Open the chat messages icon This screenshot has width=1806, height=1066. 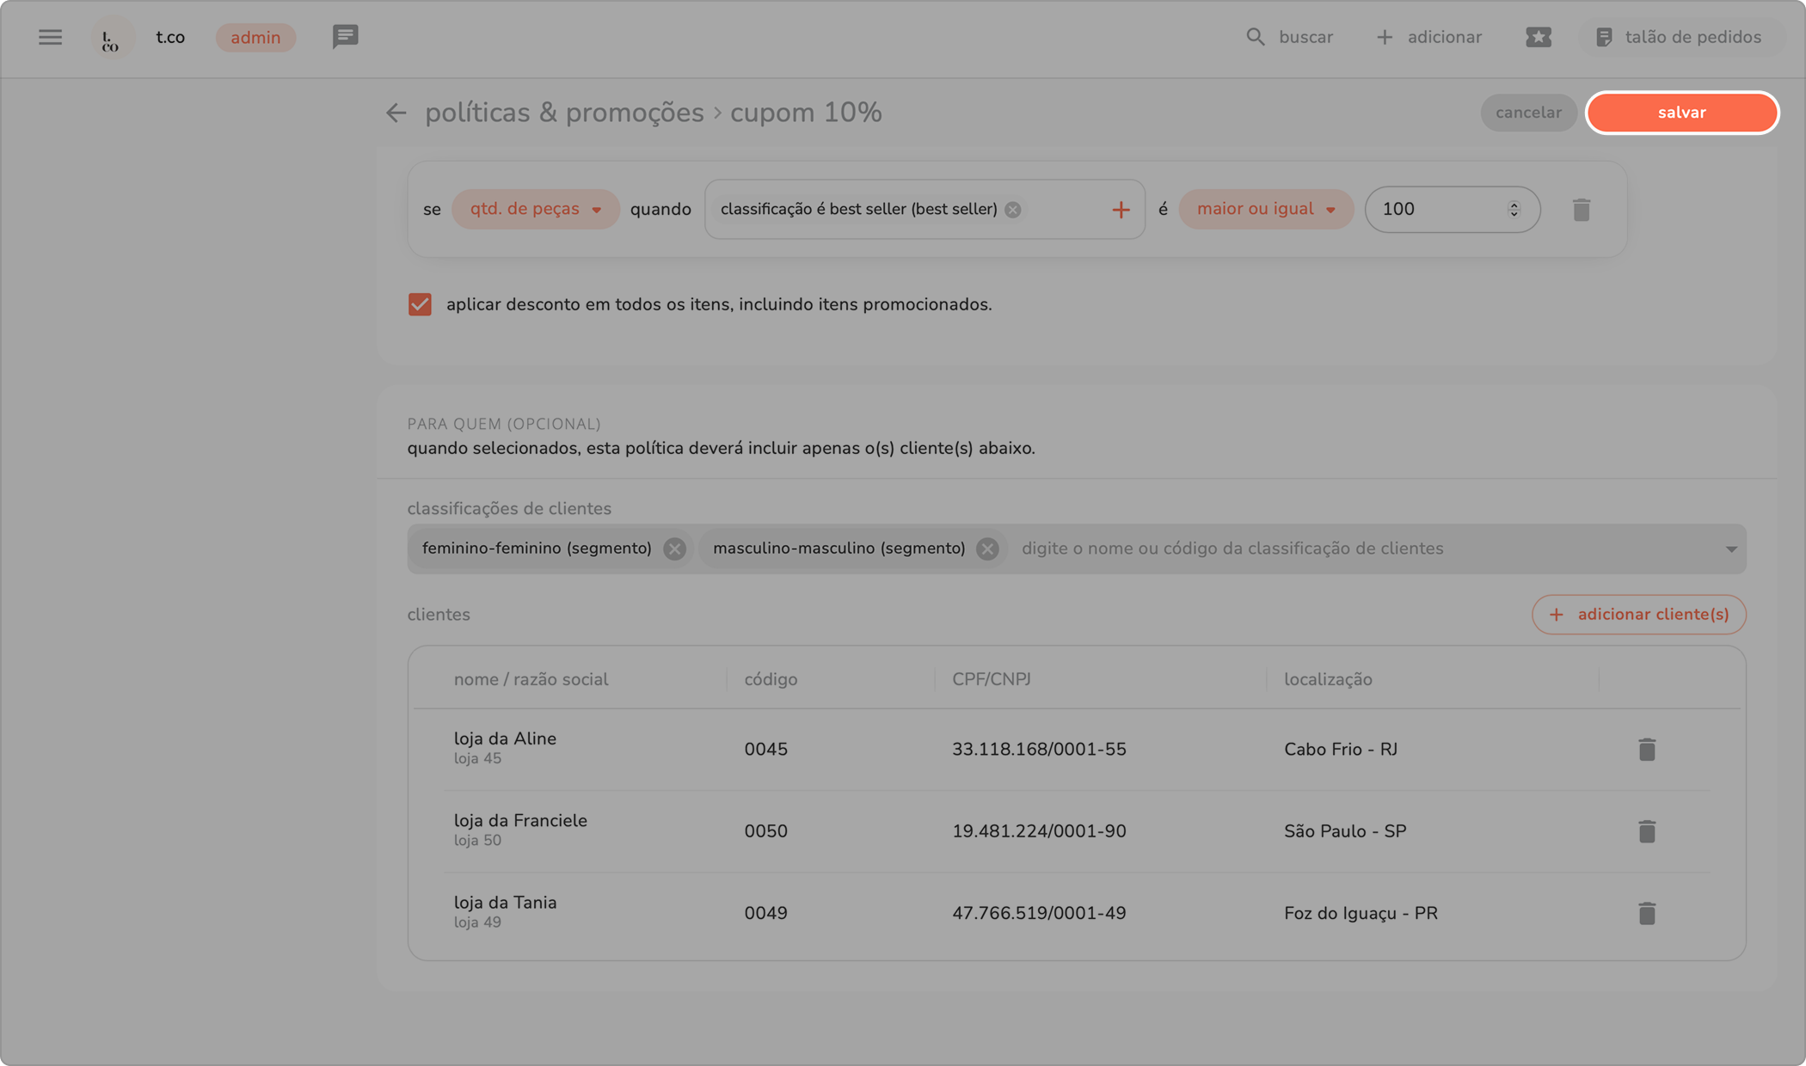(x=345, y=37)
